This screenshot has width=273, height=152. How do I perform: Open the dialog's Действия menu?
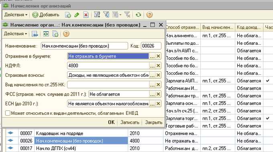coord(16,34)
